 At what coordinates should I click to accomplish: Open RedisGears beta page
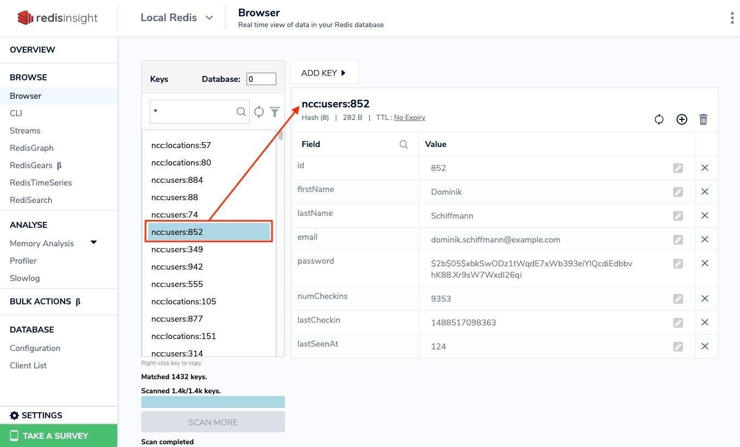click(x=36, y=165)
